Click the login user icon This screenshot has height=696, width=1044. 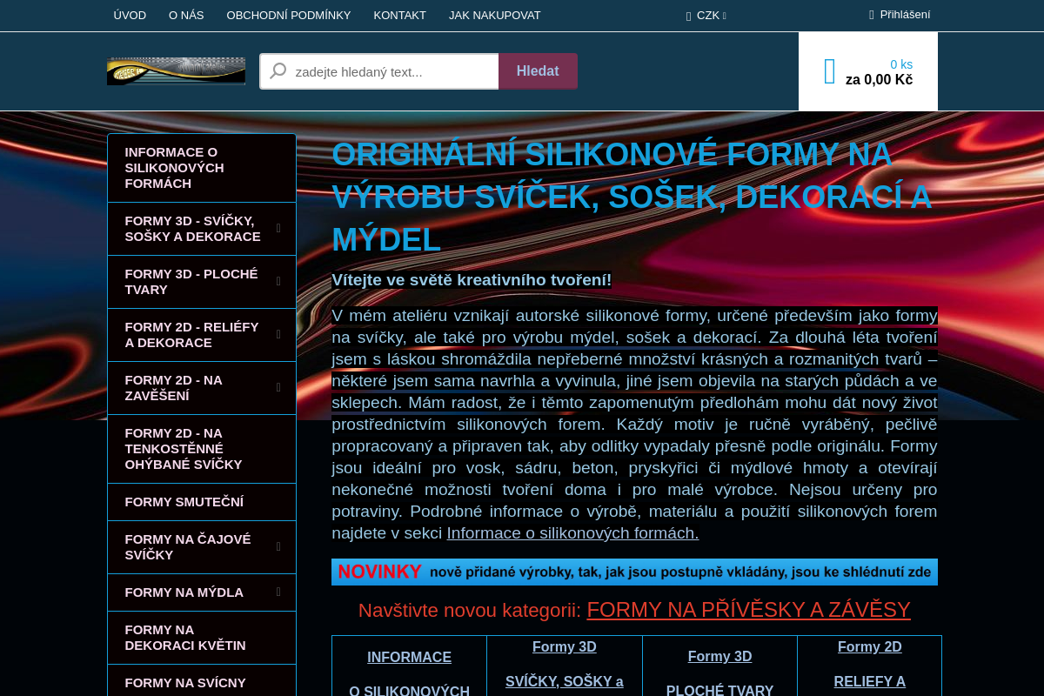pyautogui.click(x=872, y=15)
